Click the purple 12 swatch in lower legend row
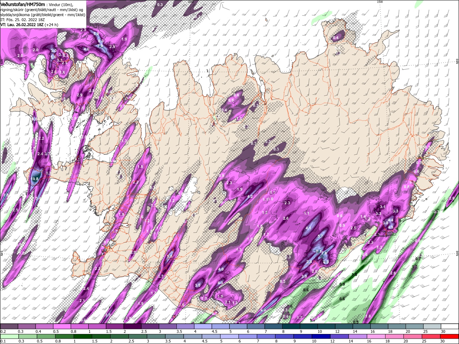 coord(339,336)
